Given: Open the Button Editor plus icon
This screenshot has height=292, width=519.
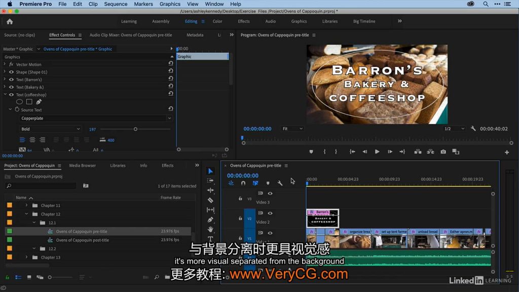Looking at the screenshot, I should tap(507, 152).
